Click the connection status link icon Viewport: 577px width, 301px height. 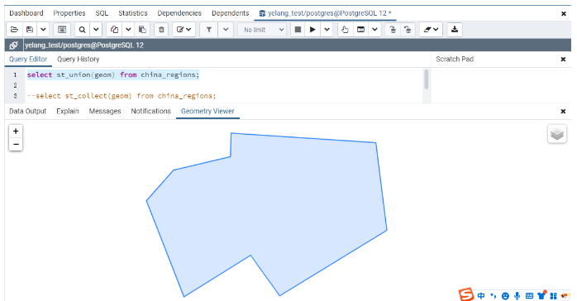click(13, 45)
